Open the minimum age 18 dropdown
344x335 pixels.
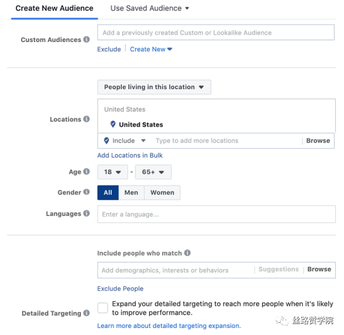tap(112, 172)
